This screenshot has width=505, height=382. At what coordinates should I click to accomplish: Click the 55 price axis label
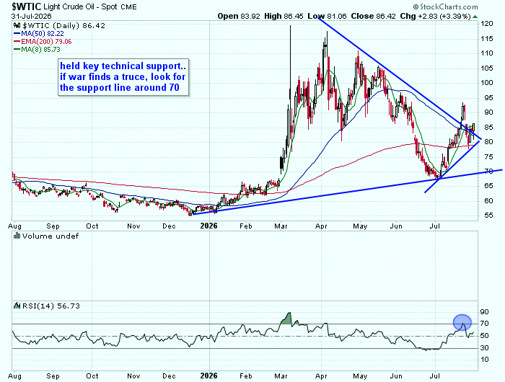tap(487, 216)
